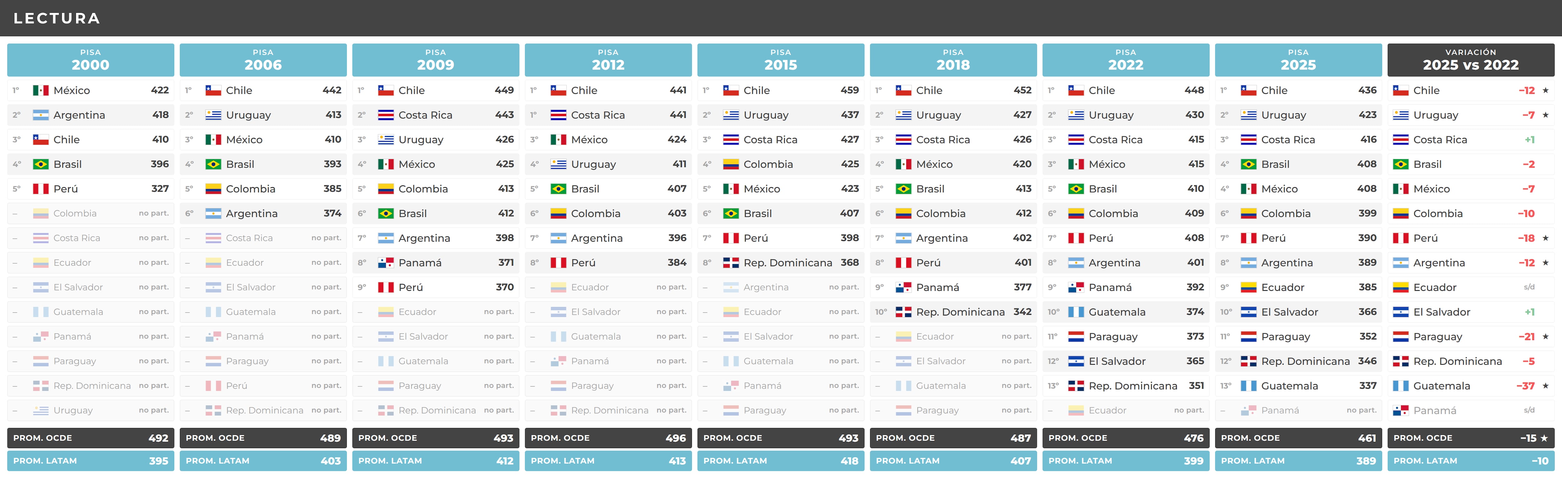
Task: Click the Perú flag in PISA 2000 column
Action: [41, 189]
